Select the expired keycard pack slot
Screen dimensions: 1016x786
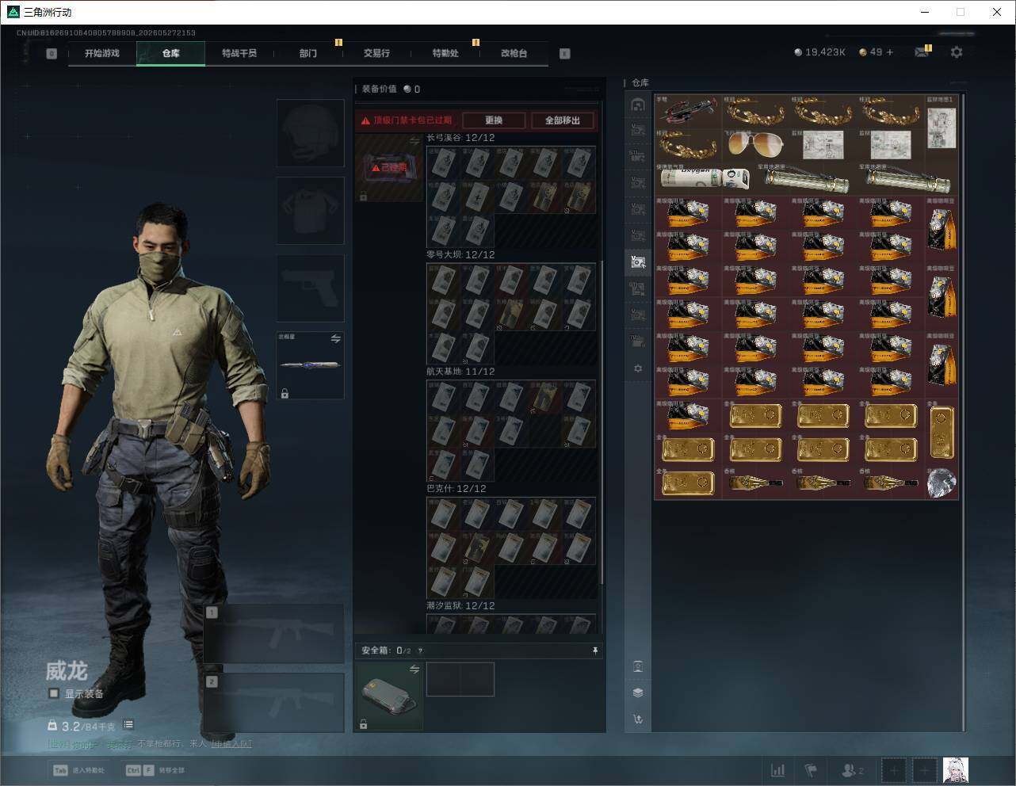click(389, 167)
